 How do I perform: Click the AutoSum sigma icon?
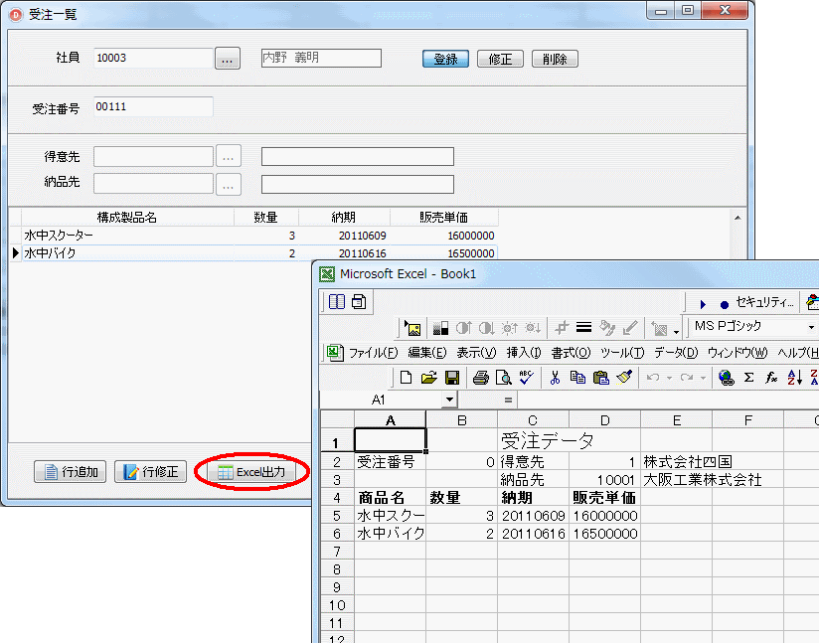tap(748, 377)
